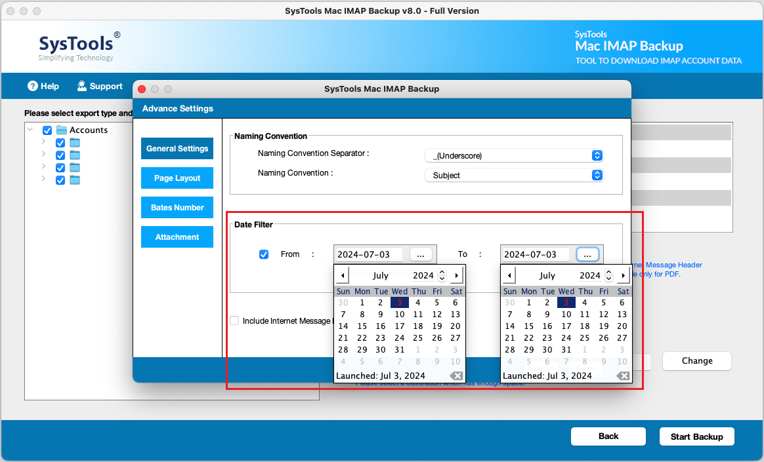Viewport: 764px width, 462px height.
Task: Pick July 24 in To calendar
Action: pos(566,338)
